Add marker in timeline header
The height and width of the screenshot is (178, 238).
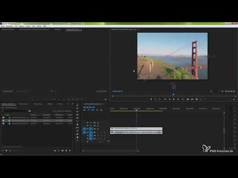(97, 110)
